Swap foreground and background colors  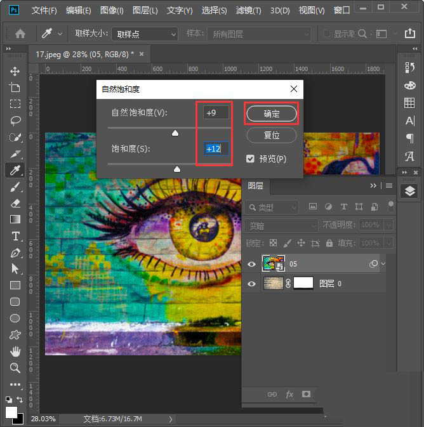click(x=20, y=400)
